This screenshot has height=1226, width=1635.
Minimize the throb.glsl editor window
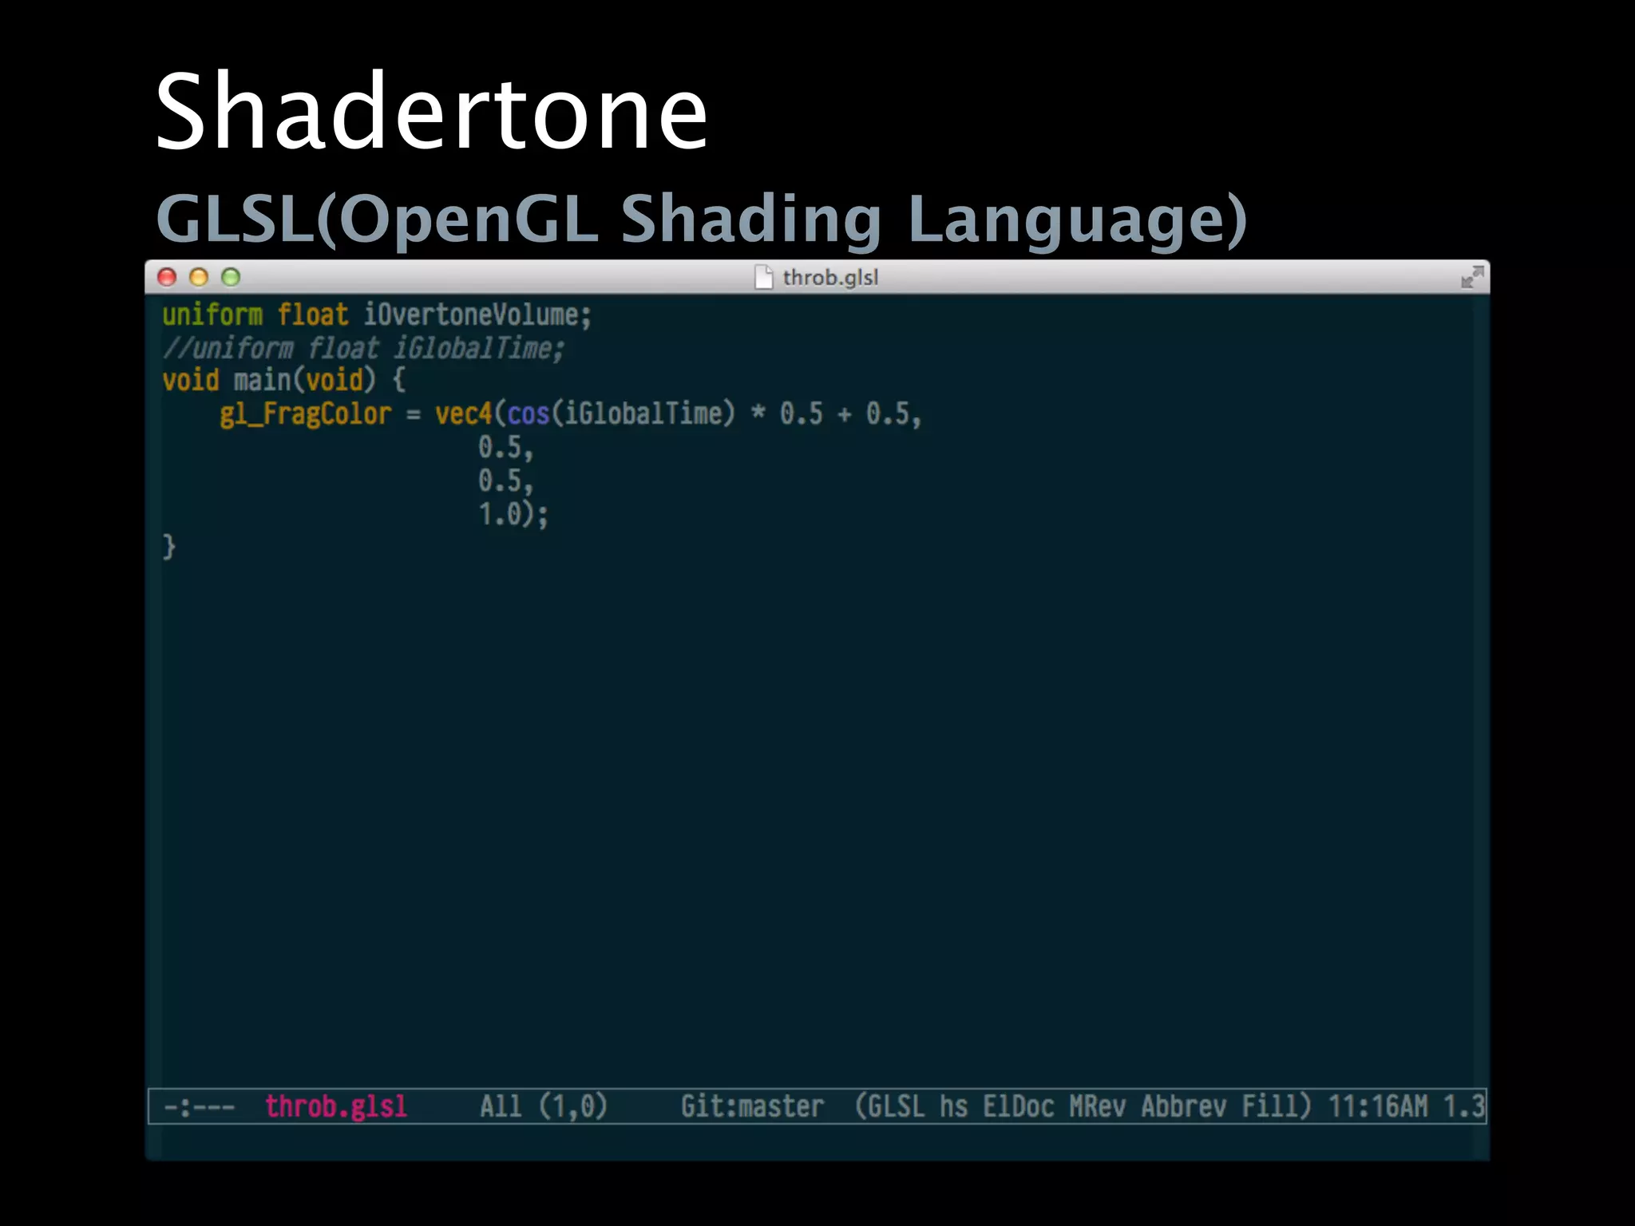[199, 277]
